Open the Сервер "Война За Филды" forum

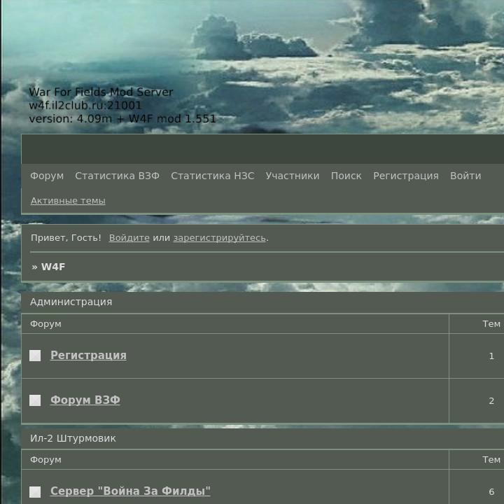click(130, 491)
